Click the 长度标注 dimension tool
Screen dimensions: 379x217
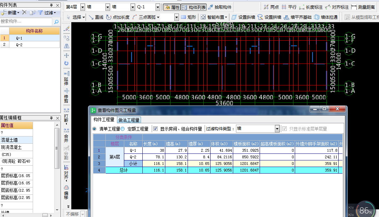[x=310, y=7]
